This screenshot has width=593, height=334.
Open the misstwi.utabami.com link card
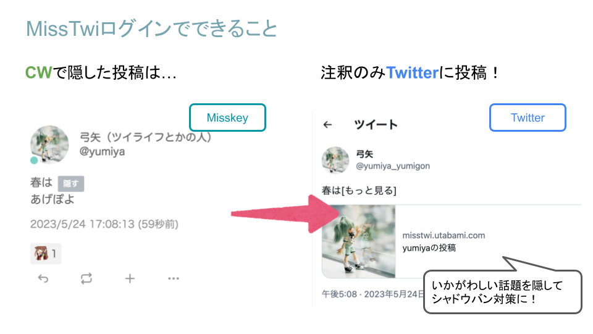tap(444, 235)
